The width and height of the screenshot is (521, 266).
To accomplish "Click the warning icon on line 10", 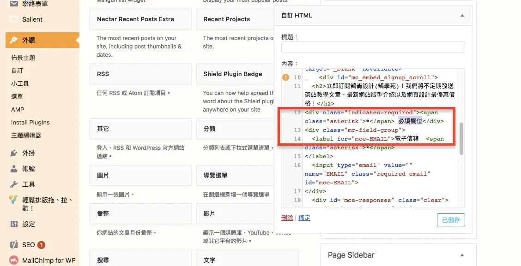I will tap(286, 77).
